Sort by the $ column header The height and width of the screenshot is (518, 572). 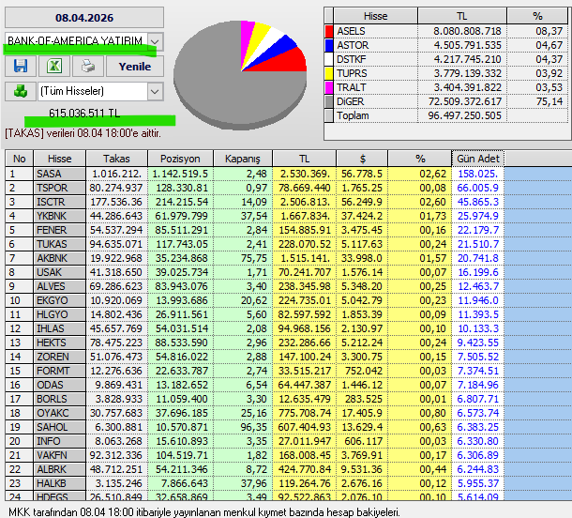click(x=362, y=159)
